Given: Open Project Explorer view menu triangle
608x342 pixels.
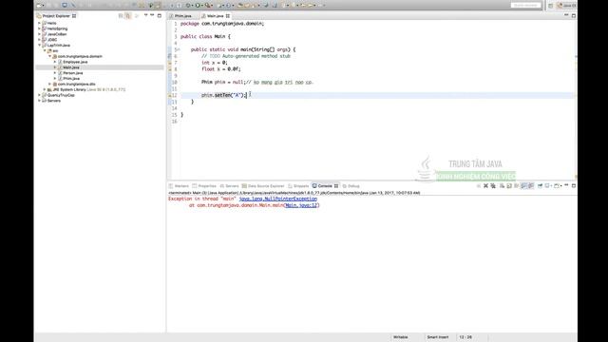Looking at the screenshot, I should (x=145, y=15).
